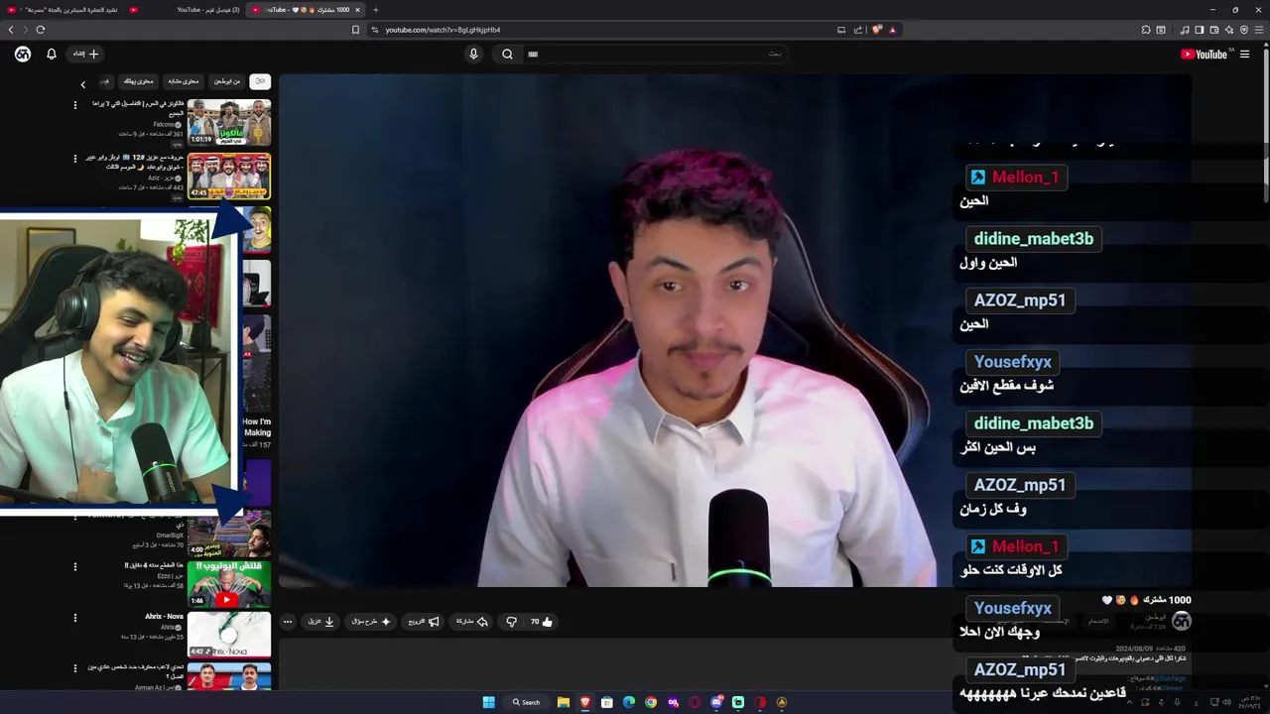Open the Leo AI sparkle icon
The height and width of the screenshot is (714, 1270).
(x=1228, y=30)
